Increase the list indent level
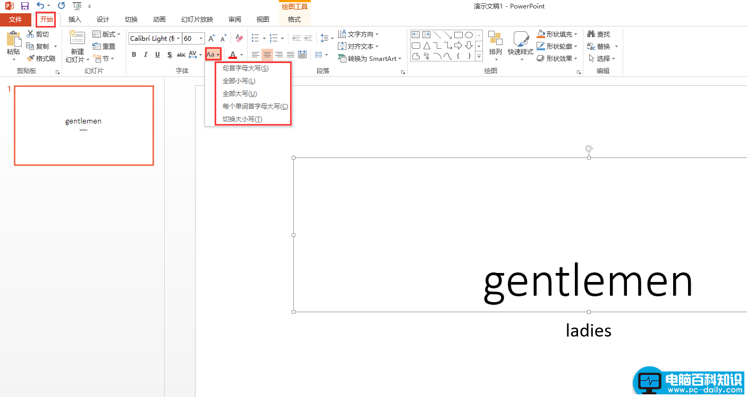 tap(308, 38)
